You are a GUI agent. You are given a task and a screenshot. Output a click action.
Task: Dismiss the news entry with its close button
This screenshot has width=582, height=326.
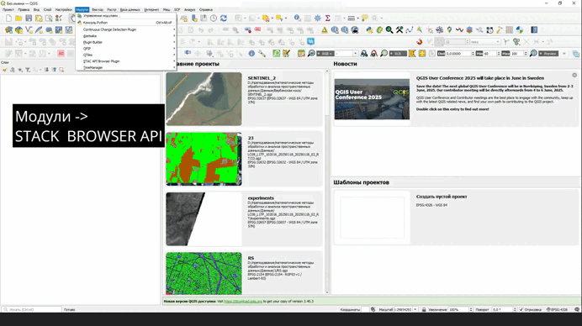[574, 76]
